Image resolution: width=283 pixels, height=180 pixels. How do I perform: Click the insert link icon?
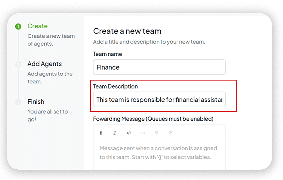click(143, 133)
